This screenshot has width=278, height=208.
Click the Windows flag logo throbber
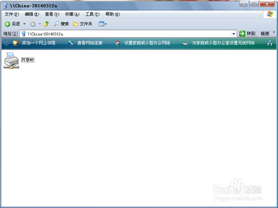click(270, 14)
